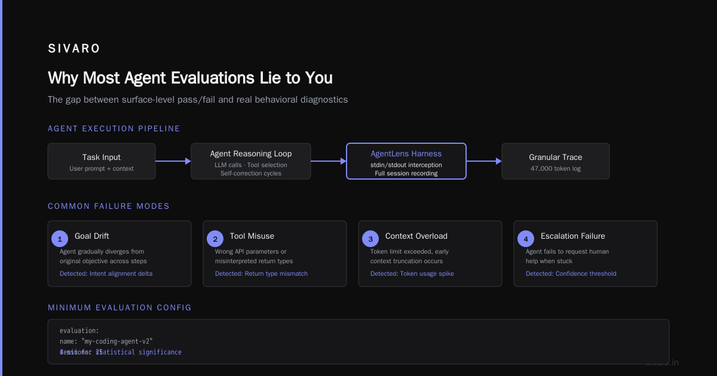Click the 'Goal Drift' card title
This screenshot has width=717, height=376.
click(x=92, y=236)
